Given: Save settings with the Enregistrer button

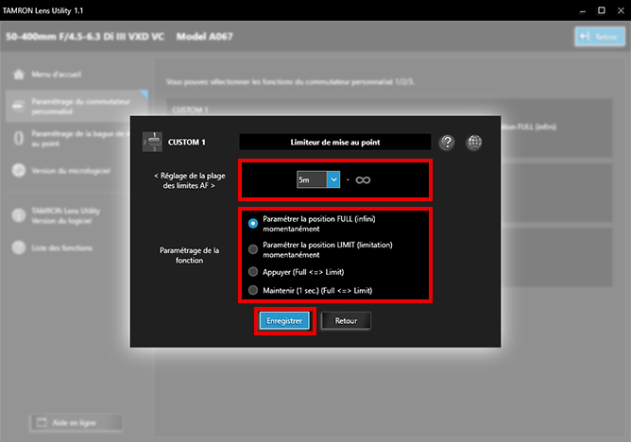Looking at the screenshot, I should (x=284, y=320).
